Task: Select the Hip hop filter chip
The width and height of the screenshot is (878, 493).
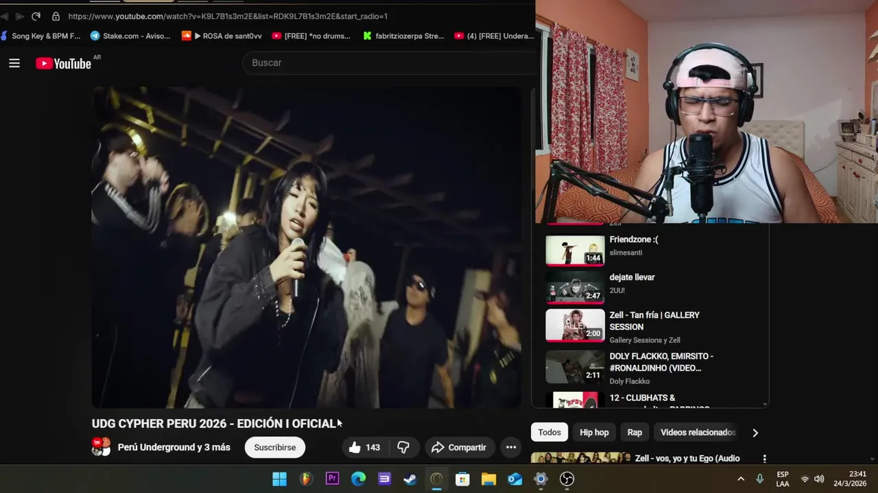Action: [594, 432]
